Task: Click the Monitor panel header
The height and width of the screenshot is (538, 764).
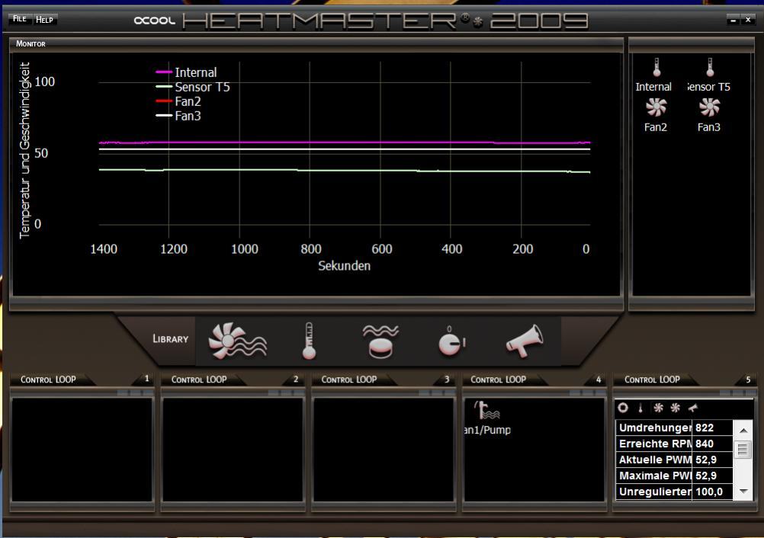Action: [31, 44]
